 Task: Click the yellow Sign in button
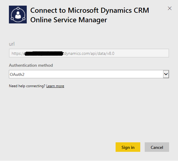128,147
